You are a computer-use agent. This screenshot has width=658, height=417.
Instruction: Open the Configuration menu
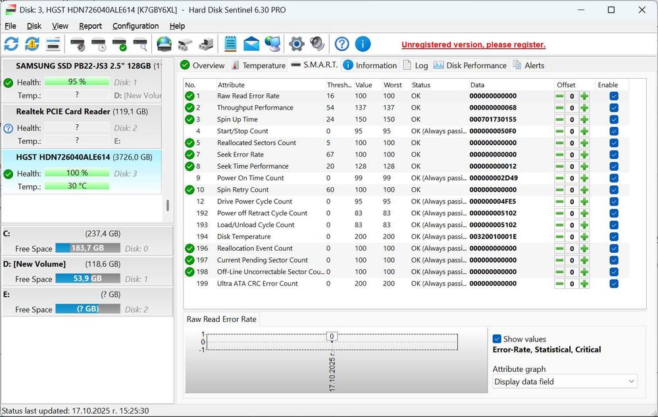click(136, 26)
